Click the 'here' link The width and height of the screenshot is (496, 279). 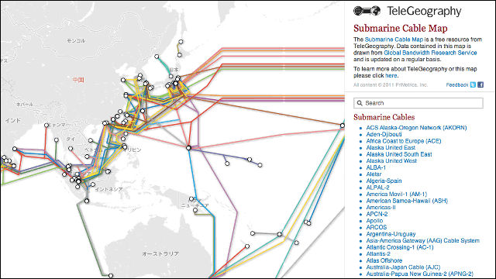391,76
